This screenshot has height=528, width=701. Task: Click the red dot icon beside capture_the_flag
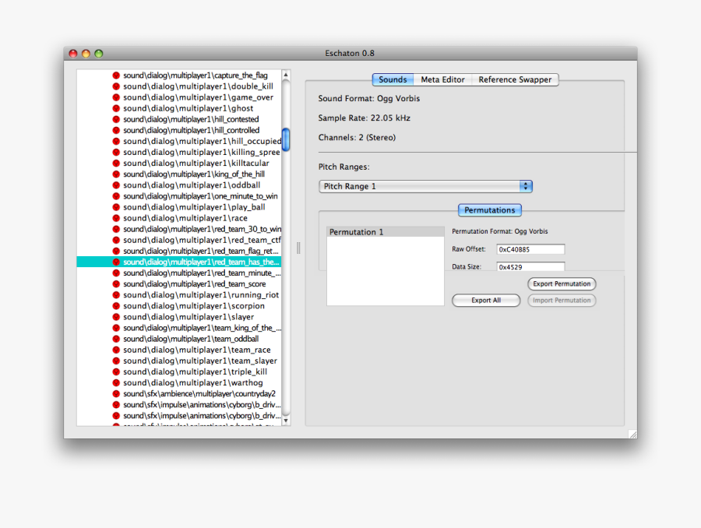coord(114,75)
